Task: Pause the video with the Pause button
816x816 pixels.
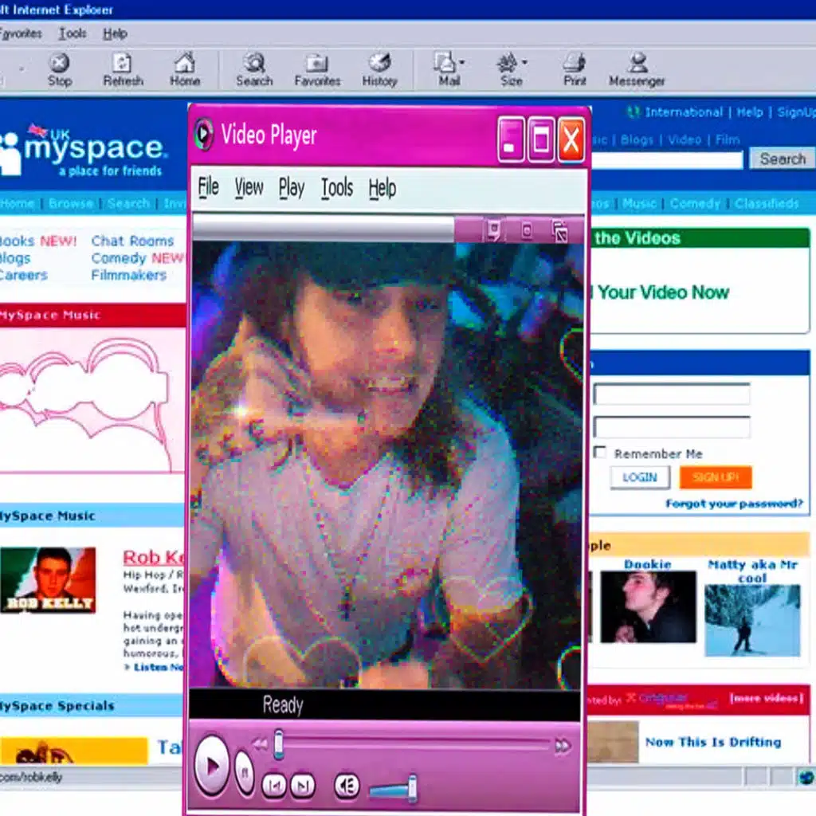Action: [244, 773]
